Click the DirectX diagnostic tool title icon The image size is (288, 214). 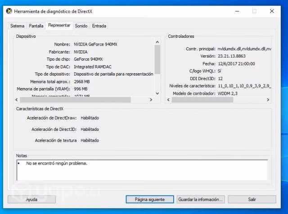click(9, 11)
